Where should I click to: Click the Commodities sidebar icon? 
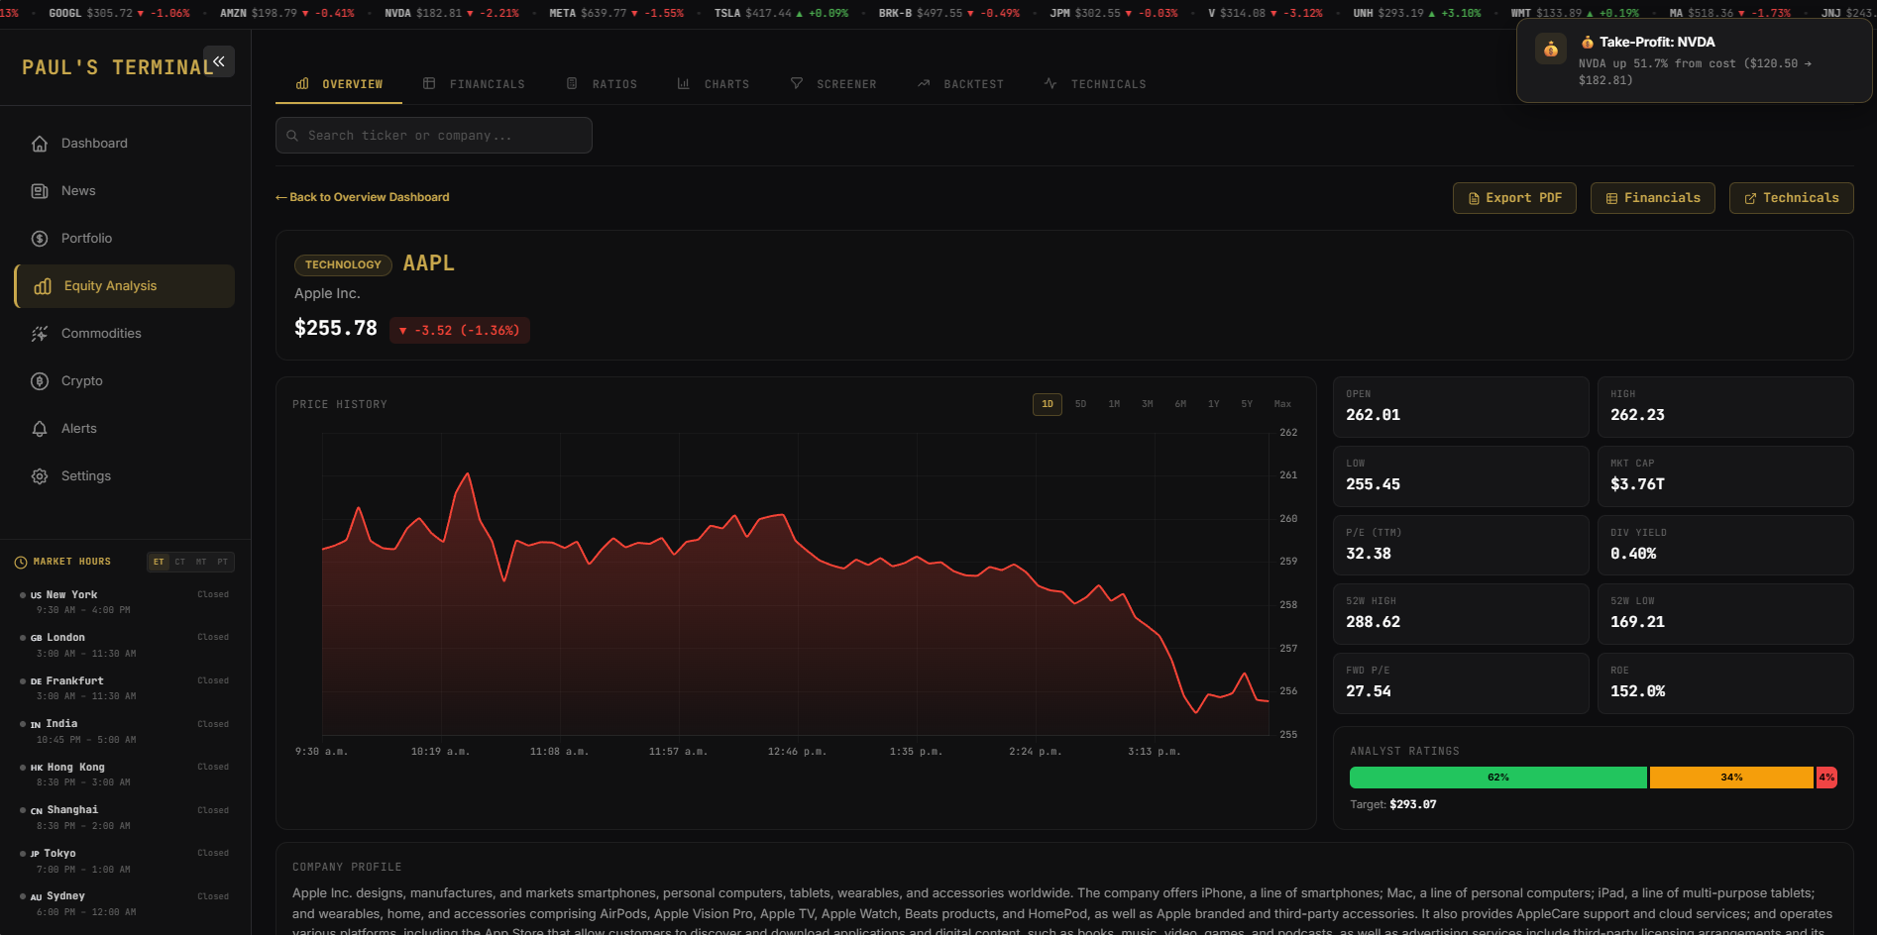tap(40, 333)
